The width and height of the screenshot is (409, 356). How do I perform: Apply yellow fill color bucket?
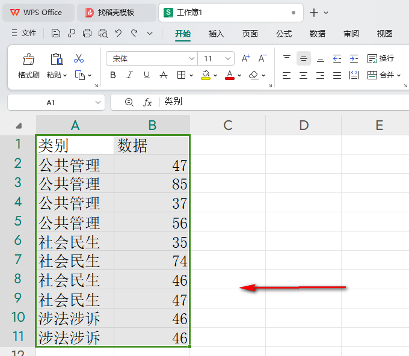tap(206, 75)
